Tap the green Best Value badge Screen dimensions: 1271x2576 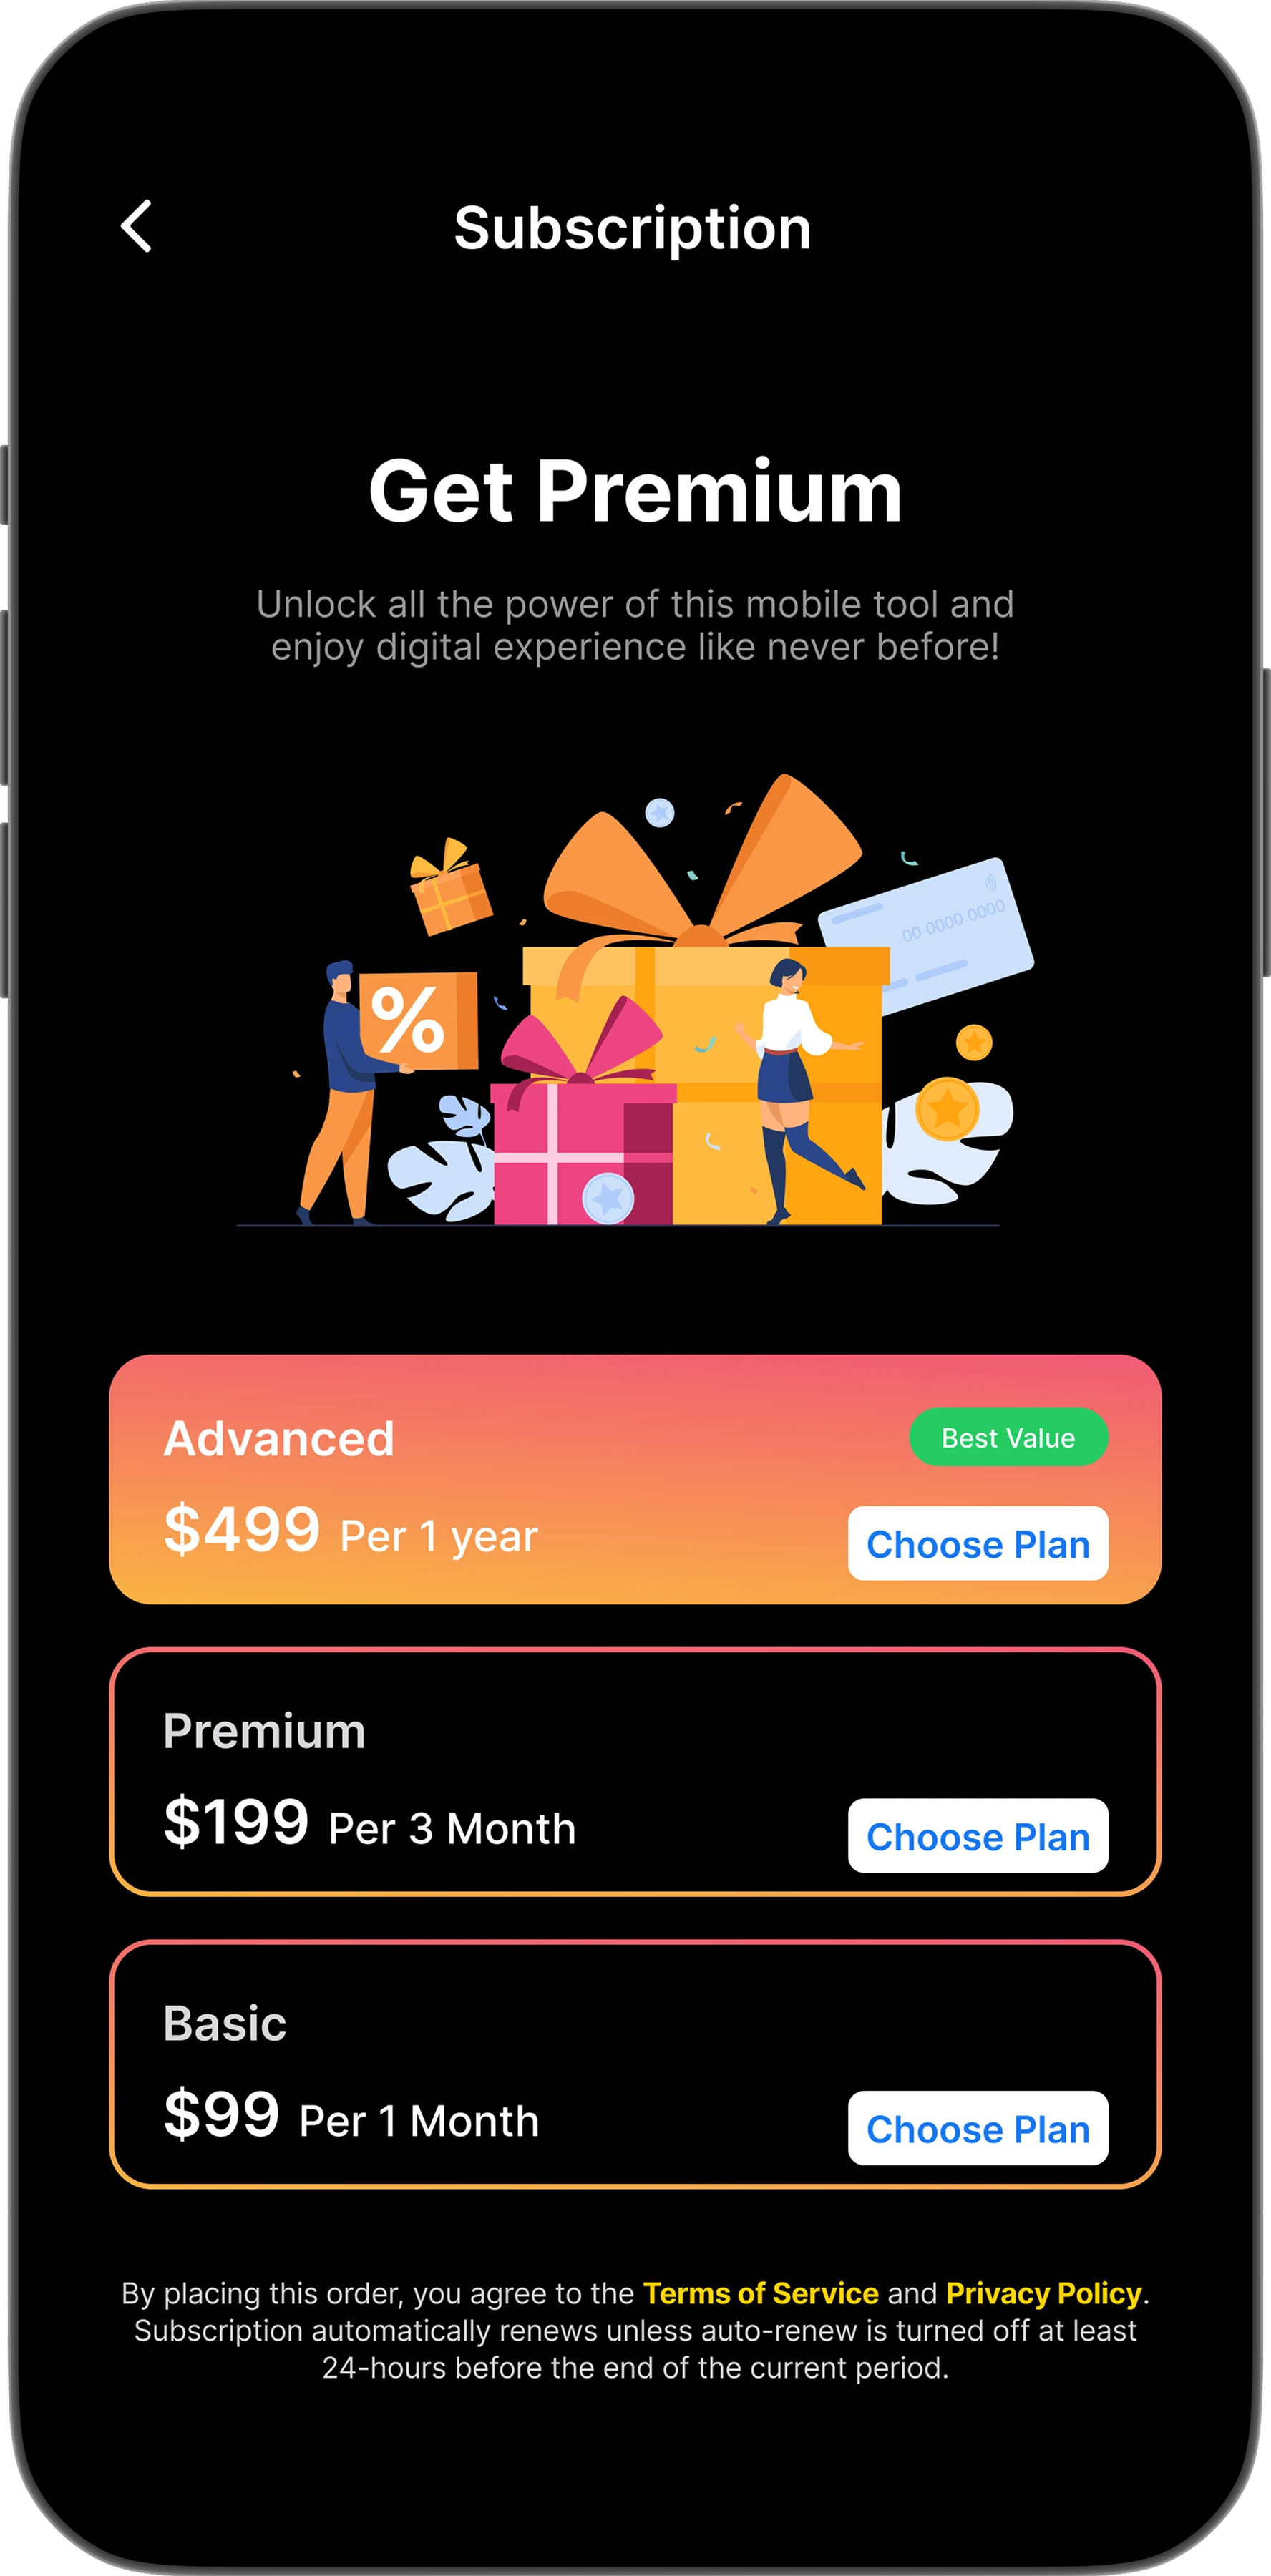click(1008, 1437)
